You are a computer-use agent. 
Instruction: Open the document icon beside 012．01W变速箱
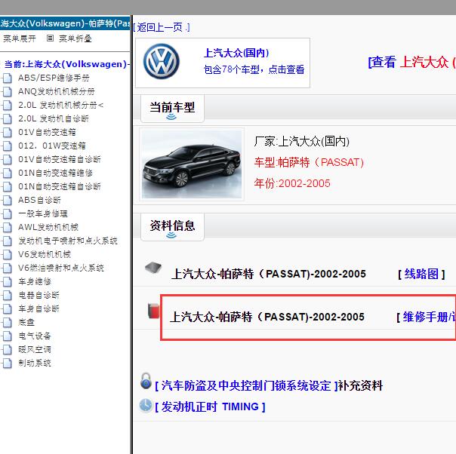(x=8, y=146)
